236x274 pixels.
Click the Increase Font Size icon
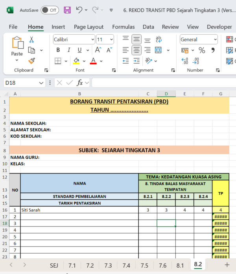(x=99, y=50)
